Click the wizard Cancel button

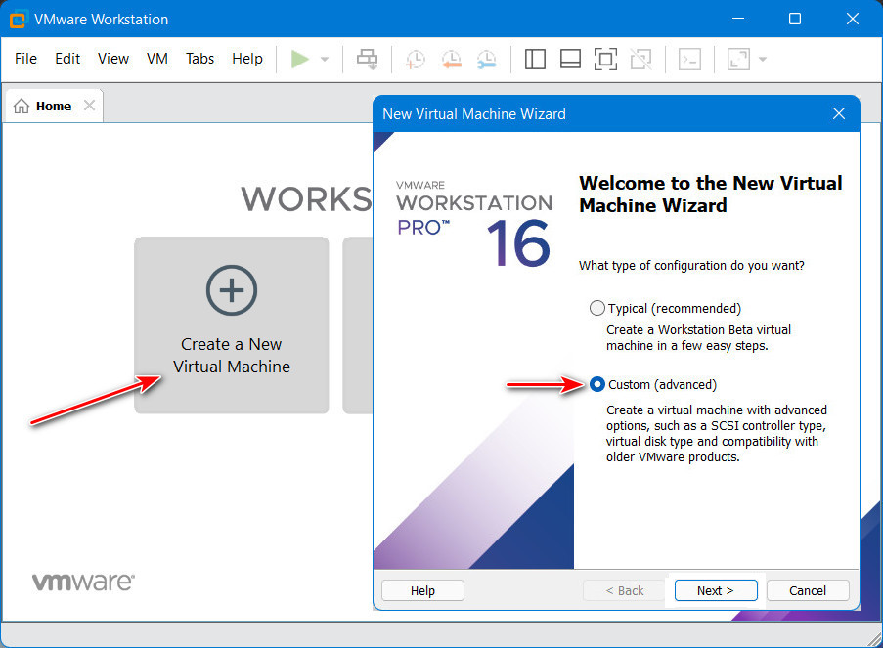point(808,590)
